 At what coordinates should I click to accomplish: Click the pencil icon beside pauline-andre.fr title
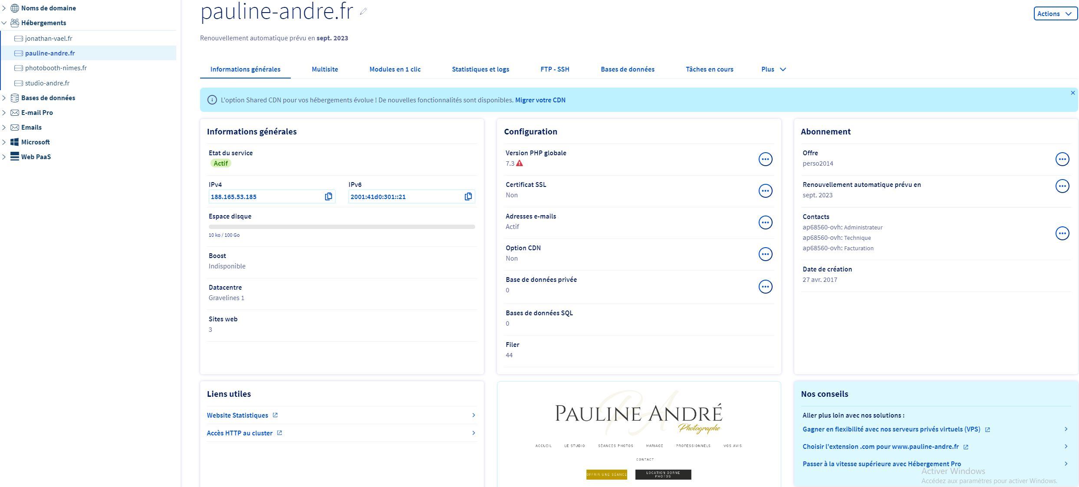[363, 12]
